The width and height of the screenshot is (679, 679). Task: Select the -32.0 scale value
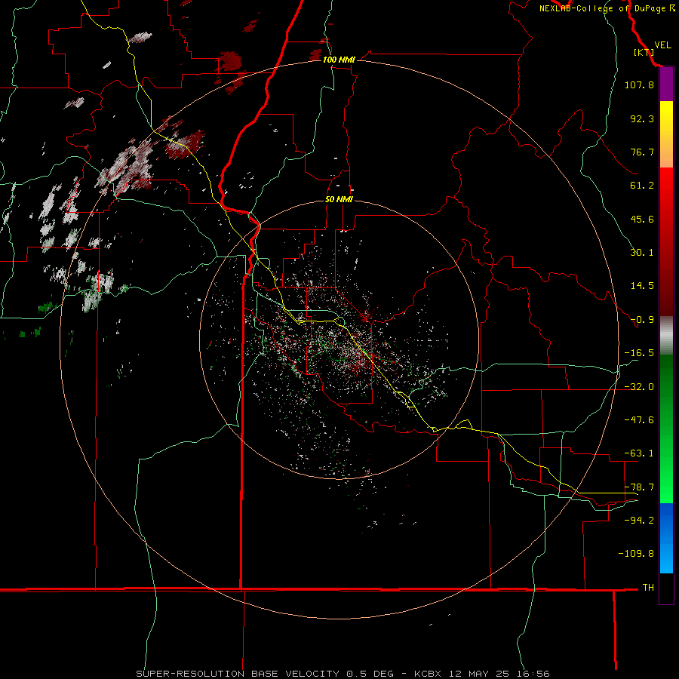(639, 387)
